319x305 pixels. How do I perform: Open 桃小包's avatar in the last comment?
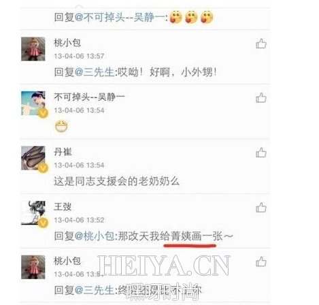click(33, 267)
